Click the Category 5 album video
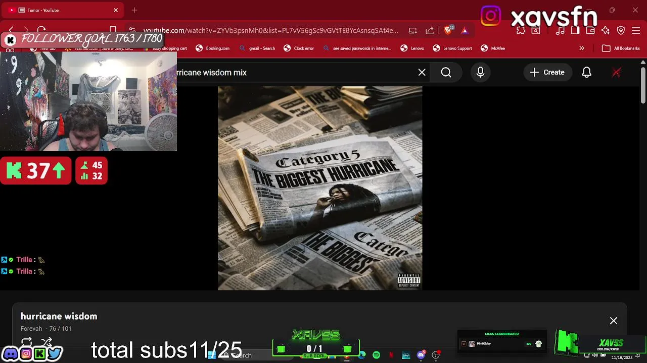The height and width of the screenshot is (363, 647). (320, 188)
